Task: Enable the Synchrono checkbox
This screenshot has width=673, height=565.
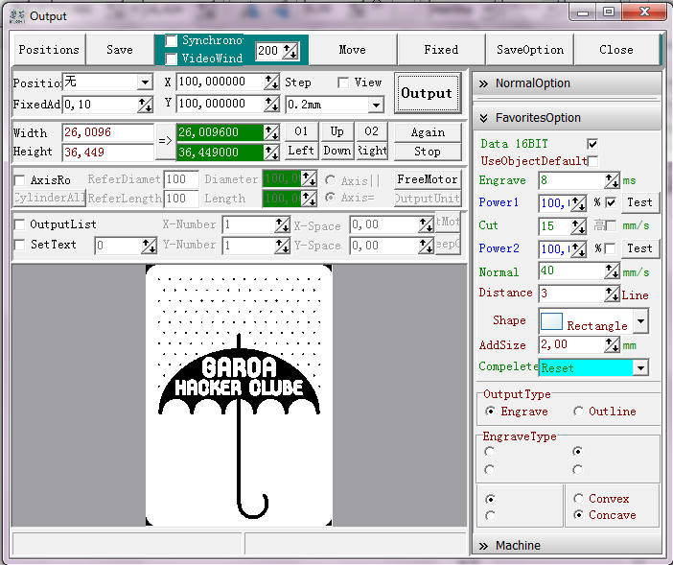Action: click(x=172, y=41)
